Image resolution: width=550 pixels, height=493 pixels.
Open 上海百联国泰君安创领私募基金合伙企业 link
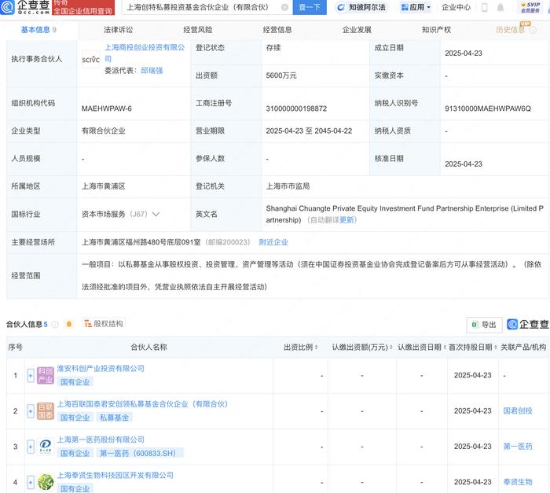[142, 404]
